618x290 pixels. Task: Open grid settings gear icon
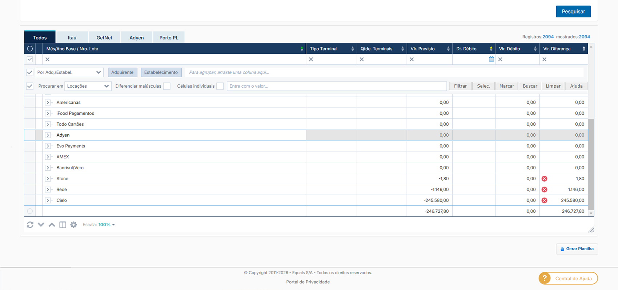pos(73,225)
